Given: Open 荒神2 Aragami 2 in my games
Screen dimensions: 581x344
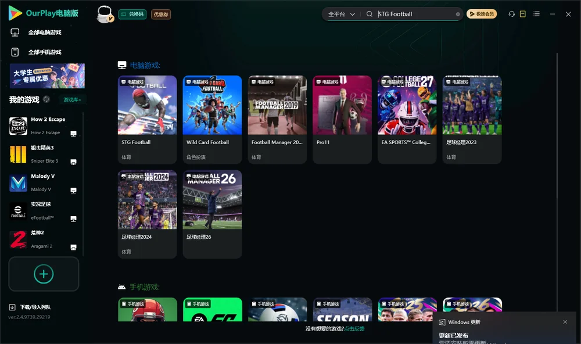Looking at the screenshot, I should pos(43,239).
